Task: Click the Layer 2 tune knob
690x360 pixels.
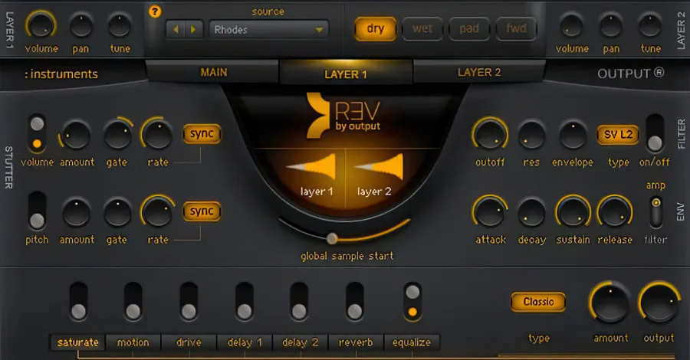Action: pyautogui.click(x=650, y=26)
